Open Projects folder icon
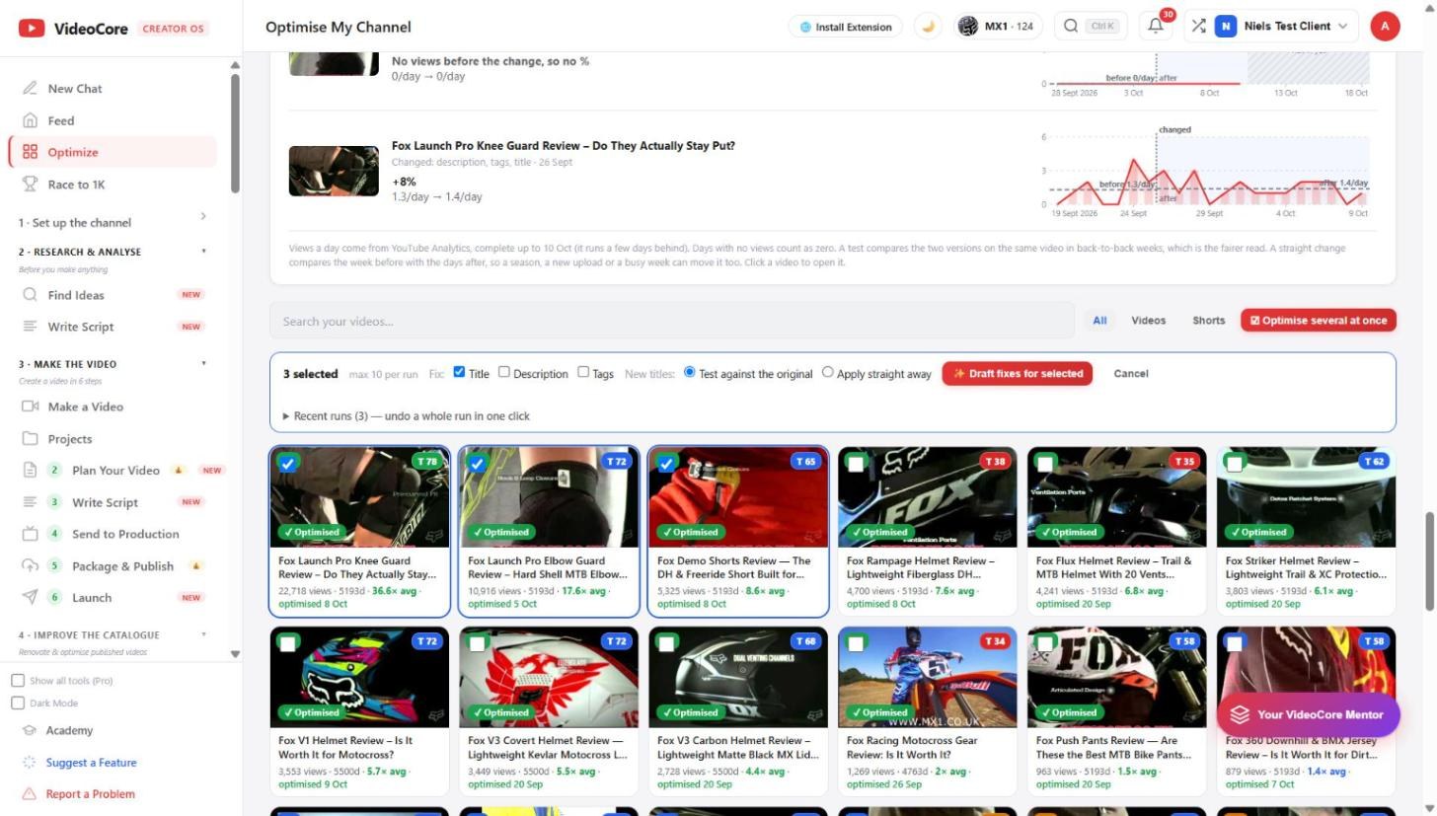 [x=31, y=438]
